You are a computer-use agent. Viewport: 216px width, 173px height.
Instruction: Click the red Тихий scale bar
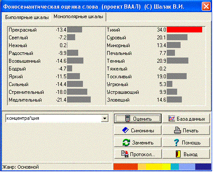point(184,29)
